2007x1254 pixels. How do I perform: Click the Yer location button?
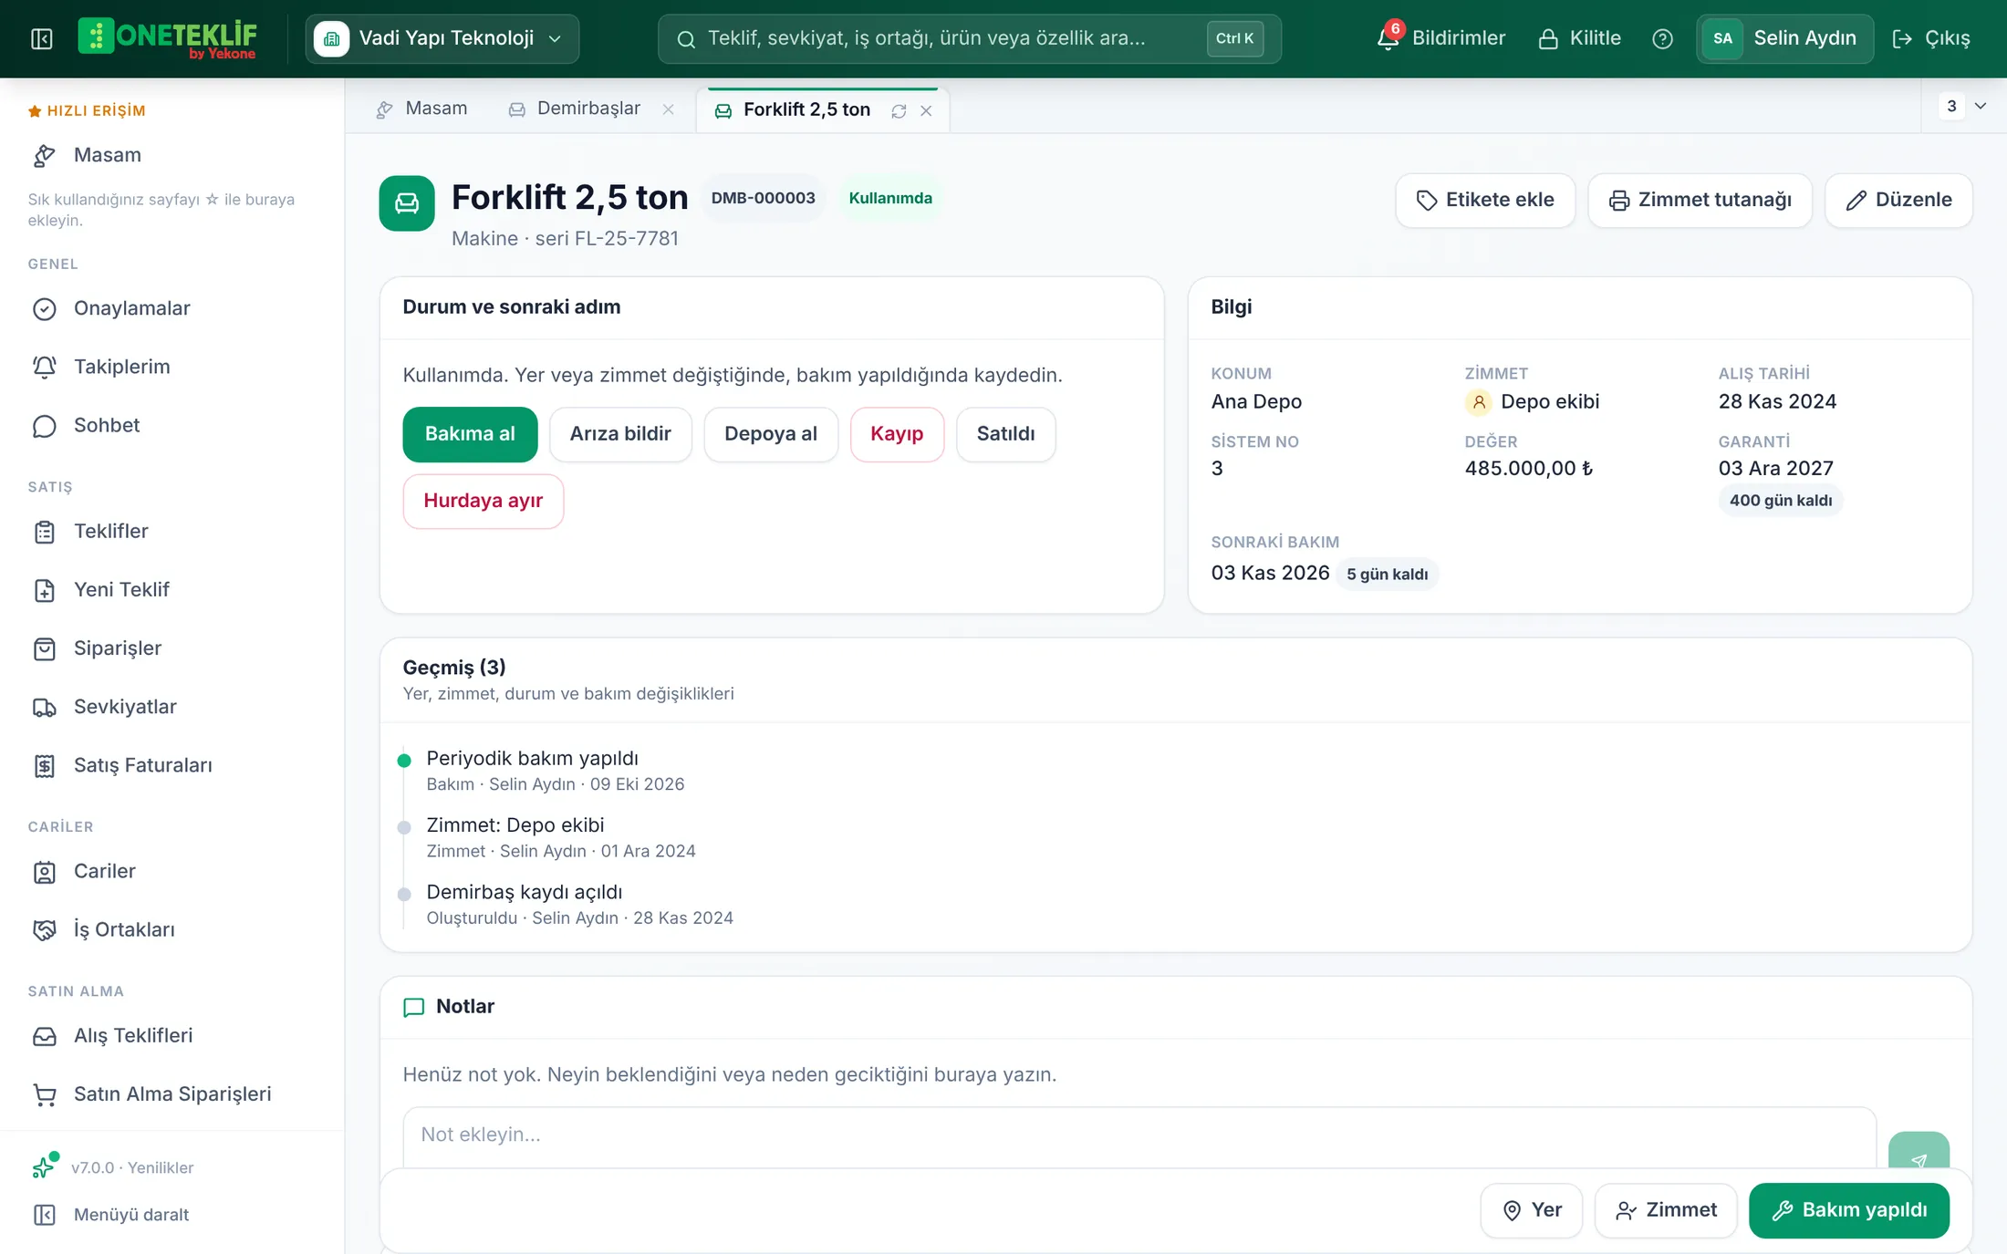tap(1532, 1210)
